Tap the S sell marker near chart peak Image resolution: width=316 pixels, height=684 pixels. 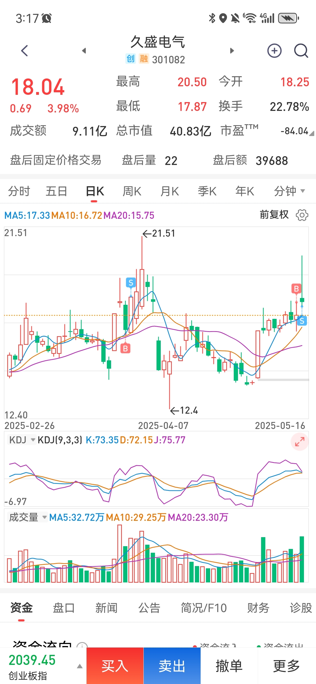tap(131, 283)
